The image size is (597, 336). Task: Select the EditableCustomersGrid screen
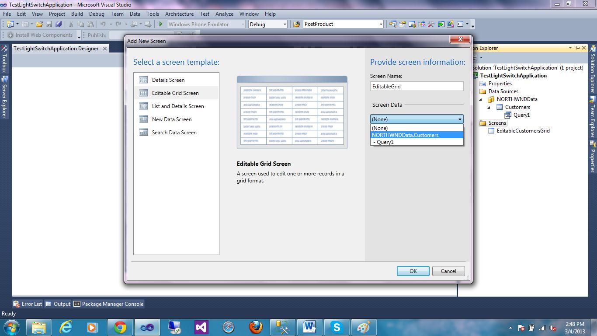(x=523, y=131)
